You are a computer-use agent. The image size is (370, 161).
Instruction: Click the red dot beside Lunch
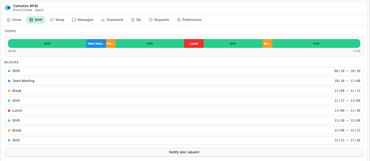point(9,111)
